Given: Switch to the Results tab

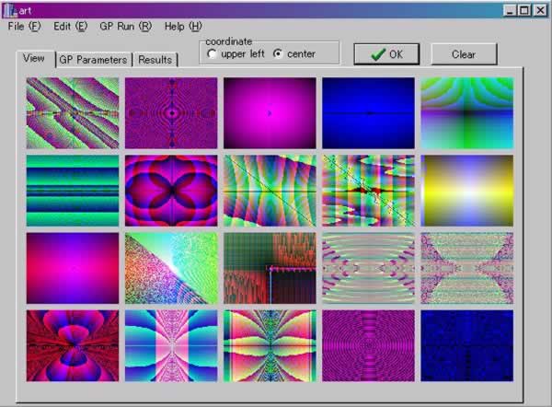Looking at the screenshot, I should tap(155, 60).
